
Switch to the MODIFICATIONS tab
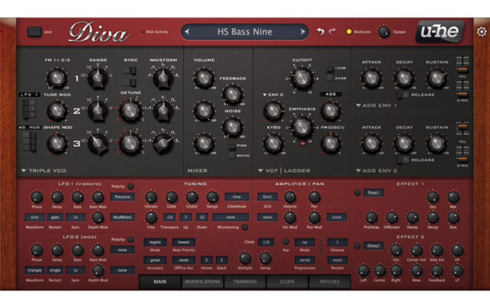point(202,282)
